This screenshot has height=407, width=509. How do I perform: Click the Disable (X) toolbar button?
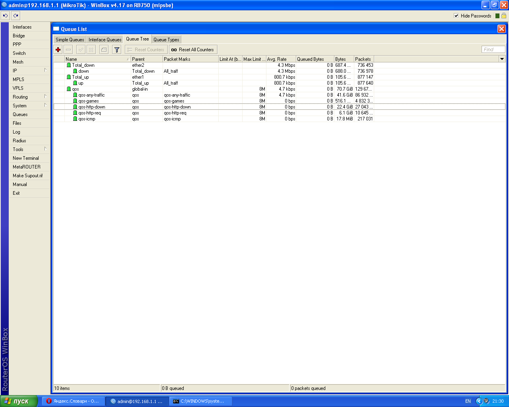click(91, 50)
